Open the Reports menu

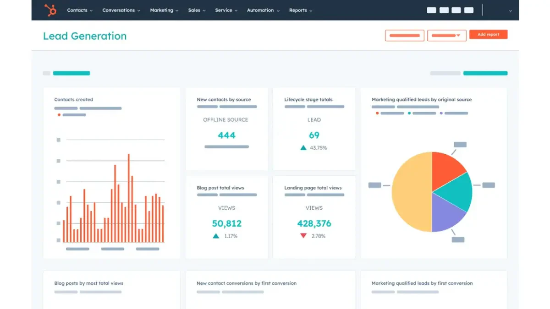coord(301,10)
